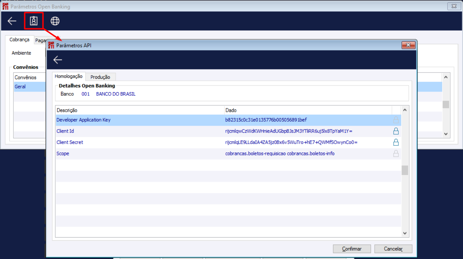463x259 pixels.
Task: Go back in the Parâmetros Open Banking window
Action: [12, 21]
